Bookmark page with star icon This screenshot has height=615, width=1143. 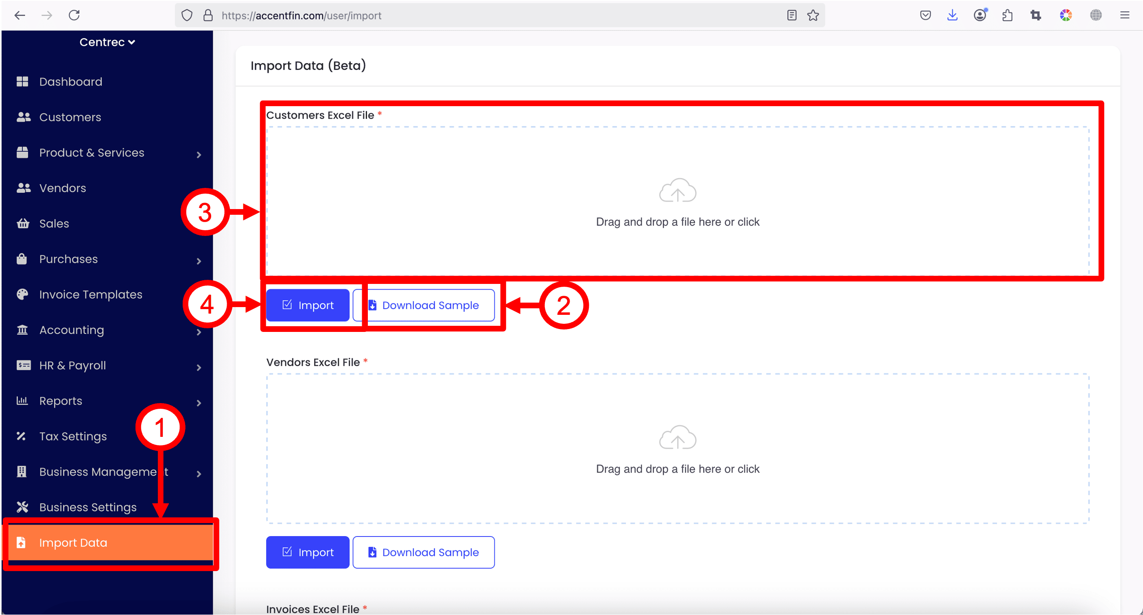(x=813, y=15)
